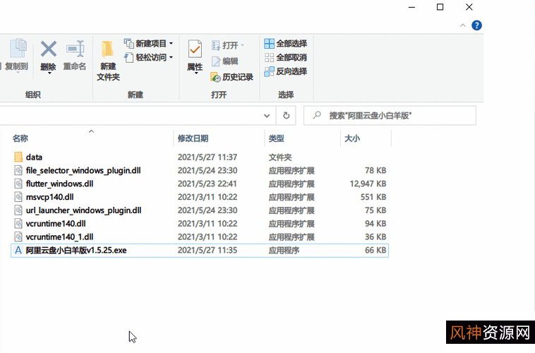Sort by the Type (类型) column header

click(277, 138)
